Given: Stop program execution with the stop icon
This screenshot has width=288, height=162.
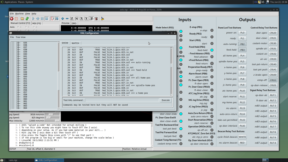Looking at the screenshot, I should point(47,19).
